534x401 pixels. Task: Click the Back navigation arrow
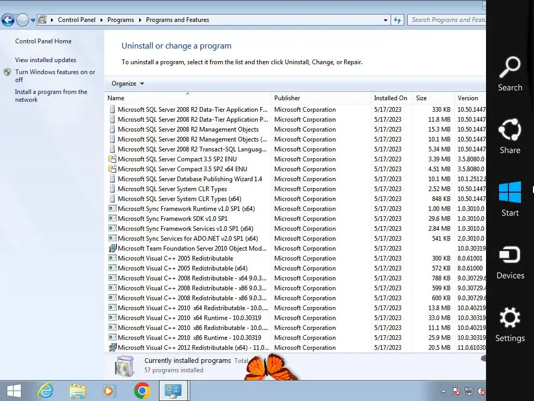[x=8, y=20]
